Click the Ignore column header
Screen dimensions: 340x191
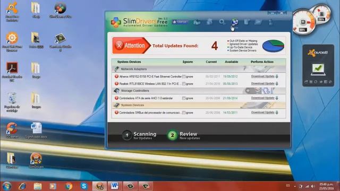click(188, 62)
